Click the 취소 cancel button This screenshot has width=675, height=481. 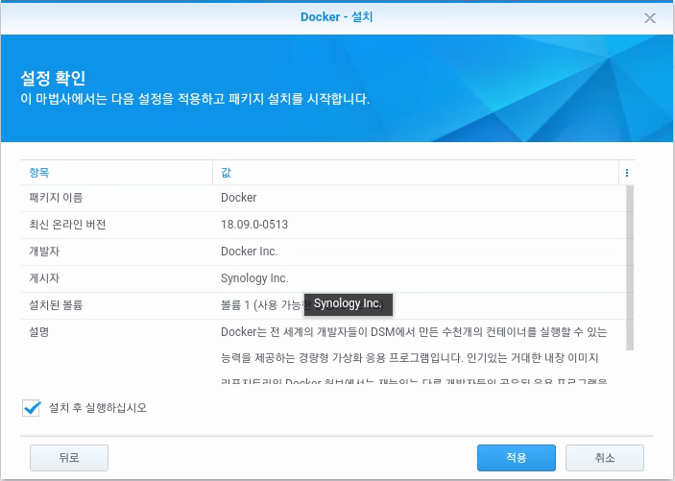click(604, 458)
